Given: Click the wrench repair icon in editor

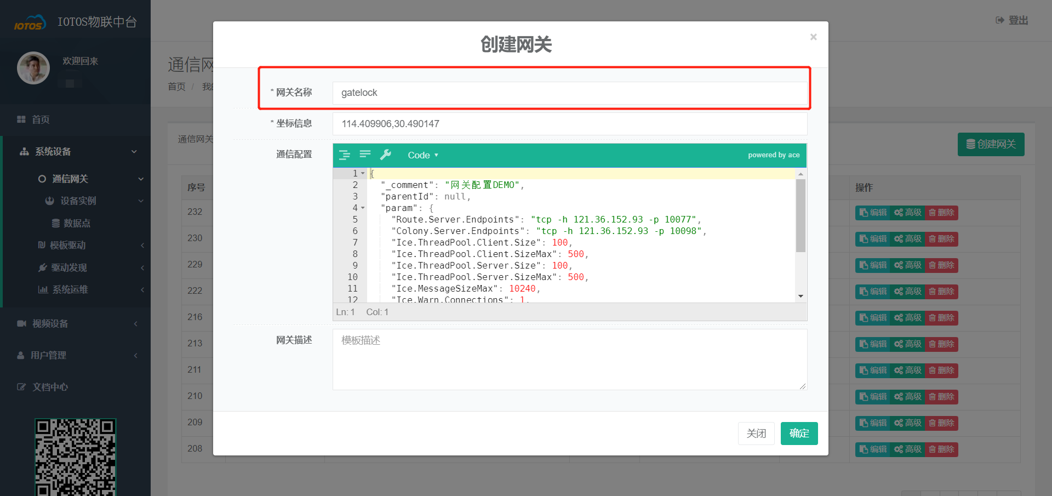Looking at the screenshot, I should click(x=386, y=155).
